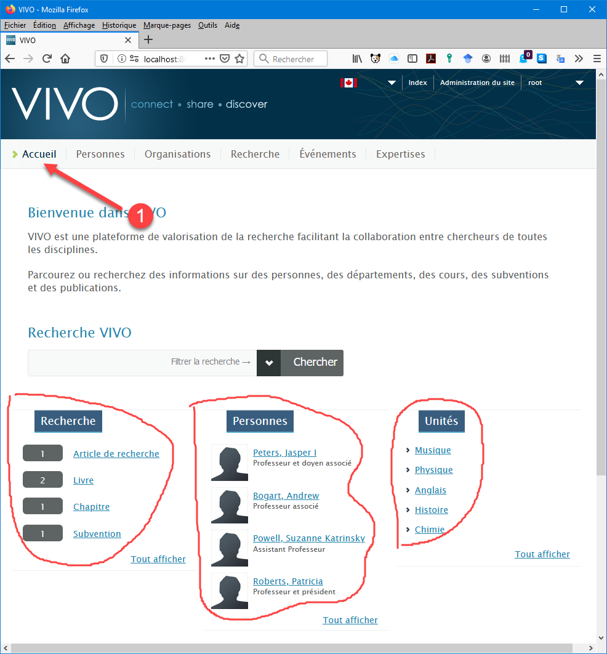Open Powell, Suzanne Katrinsky profile link
The height and width of the screenshot is (654, 607).
click(x=309, y=538)
